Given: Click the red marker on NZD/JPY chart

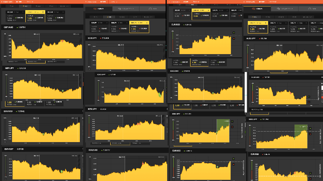Looking at the screenshot, I should [x=138, y=124].
